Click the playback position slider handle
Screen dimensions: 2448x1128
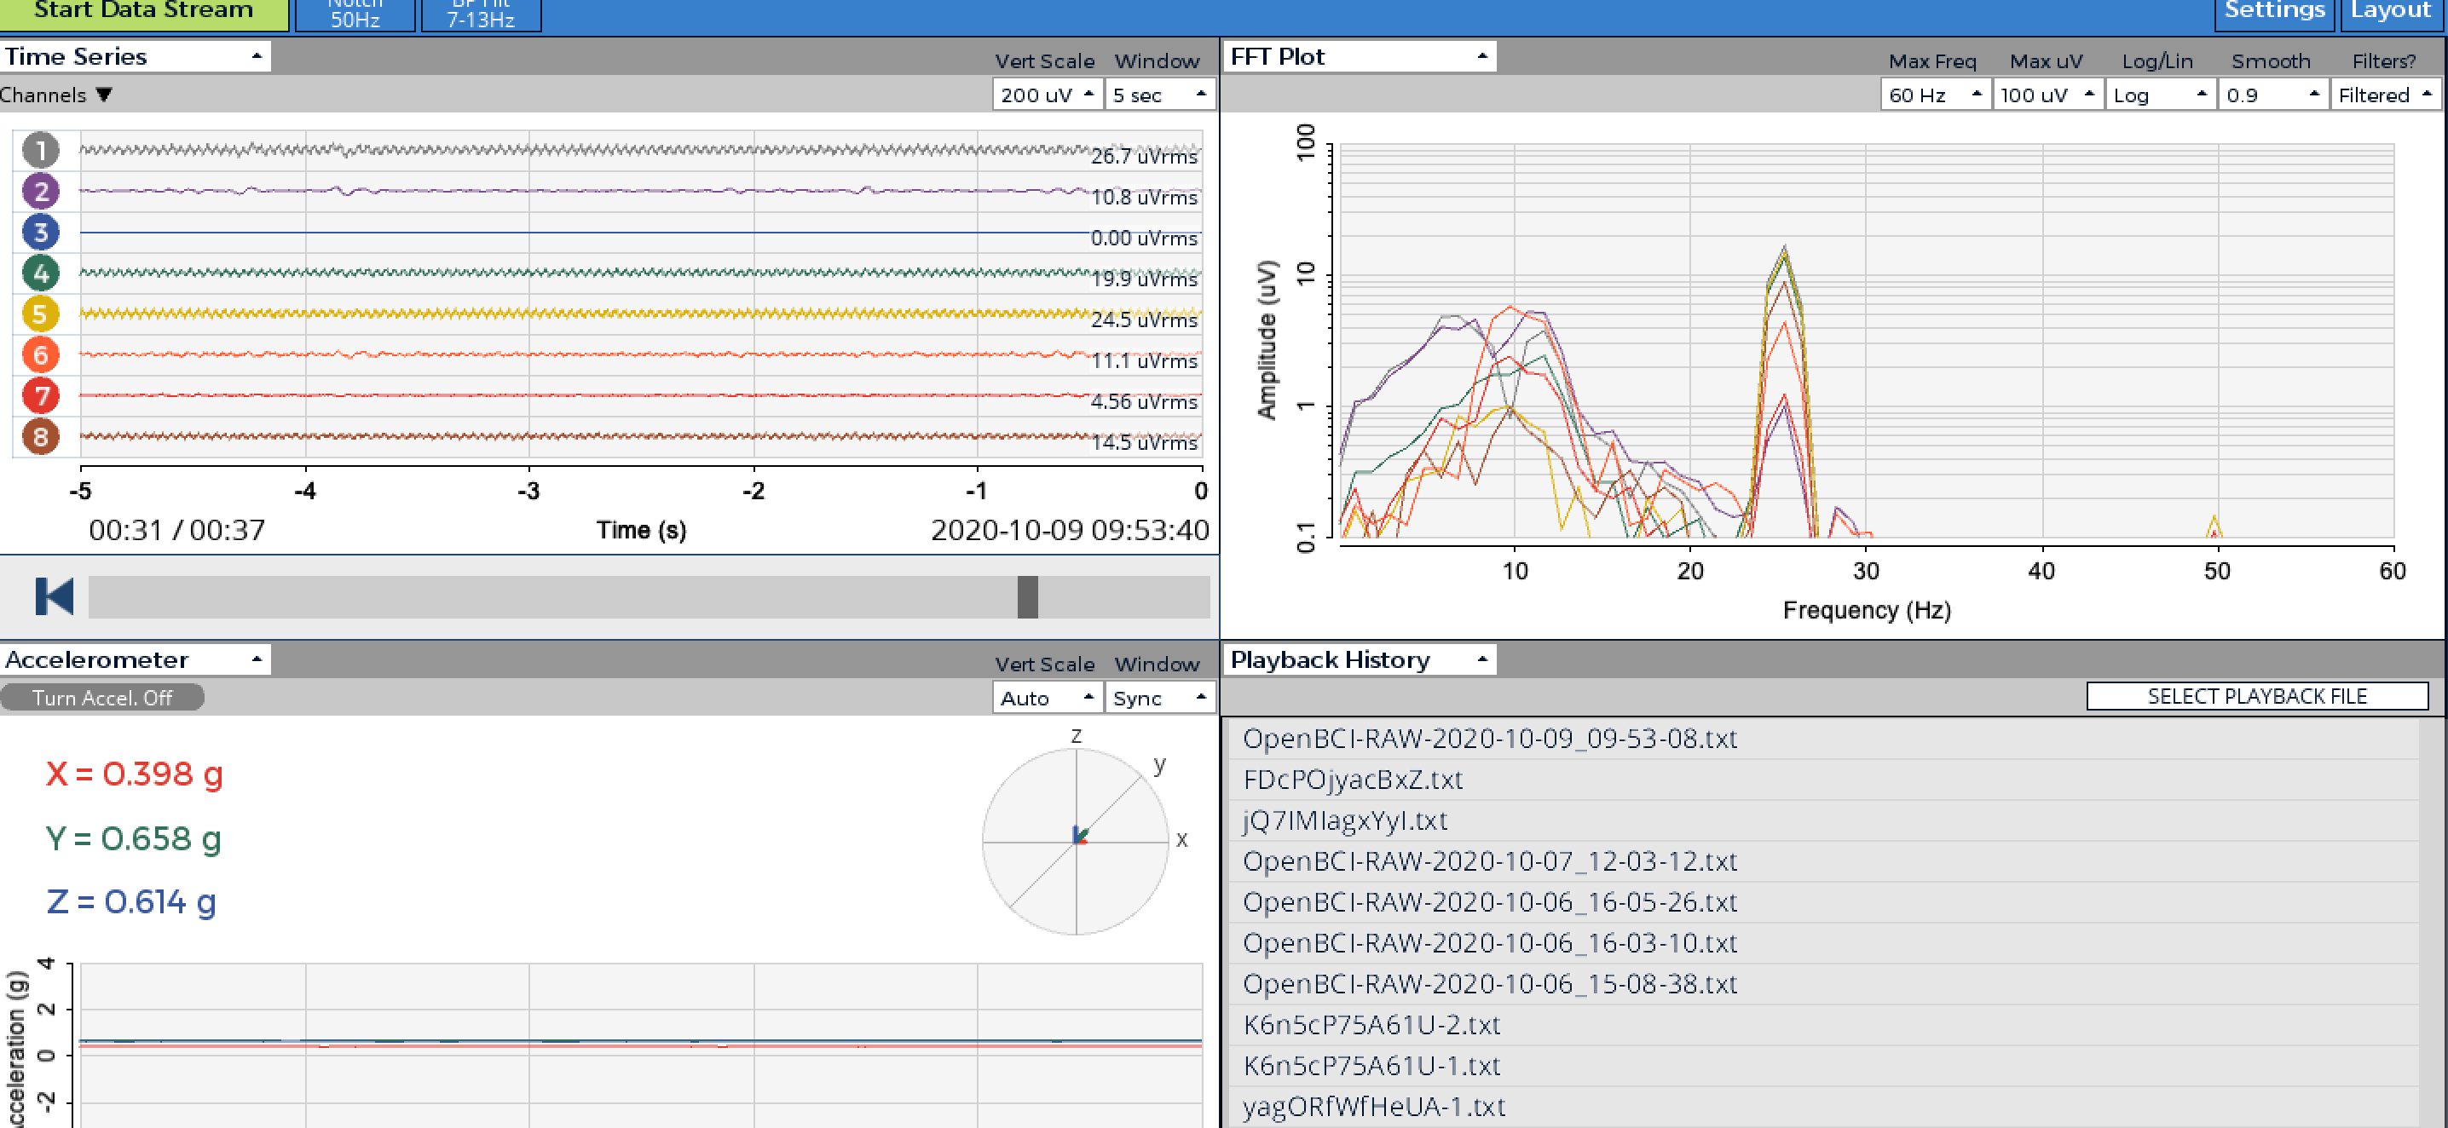pos(1027,597)
